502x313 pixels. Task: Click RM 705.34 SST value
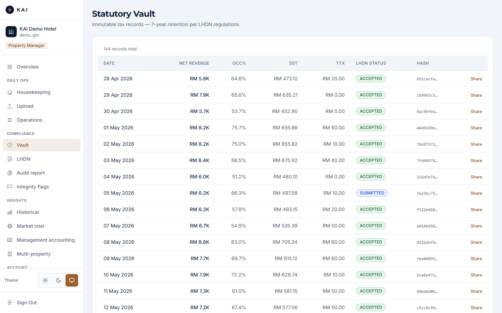click(285, 242)
